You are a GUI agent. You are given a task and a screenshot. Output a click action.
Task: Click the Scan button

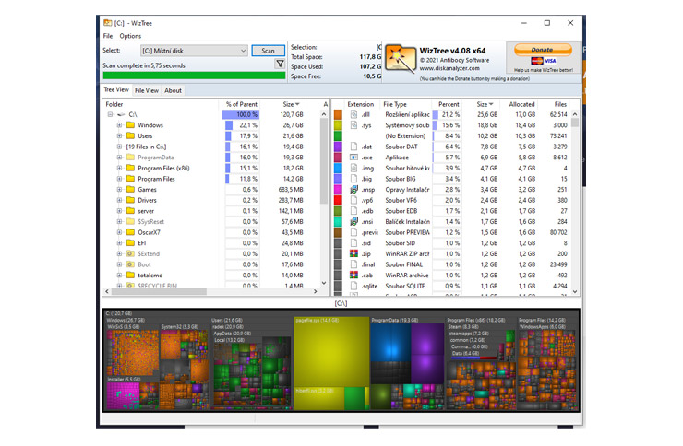click(268, 51)
